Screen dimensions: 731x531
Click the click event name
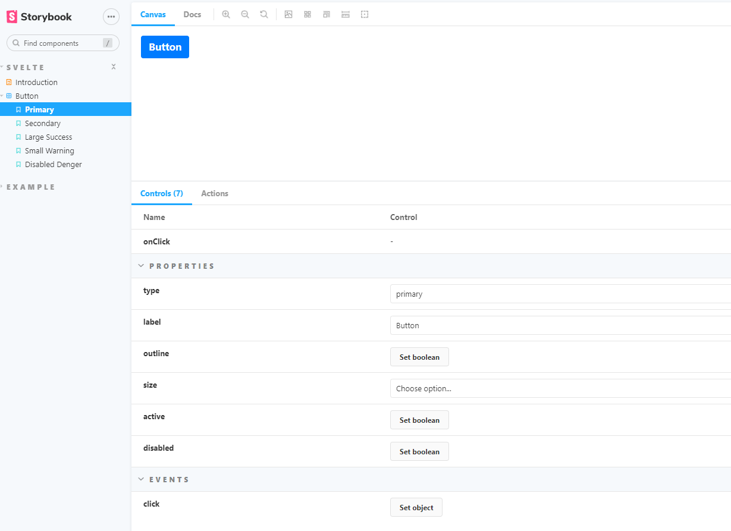point(152,504)
